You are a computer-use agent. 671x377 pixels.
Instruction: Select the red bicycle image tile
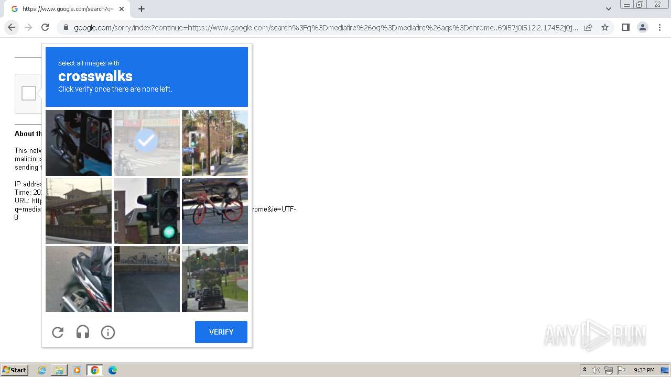pos(215,211)
